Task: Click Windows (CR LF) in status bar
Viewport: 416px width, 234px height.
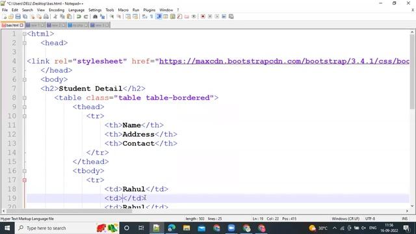Action: tap(345, 219)
